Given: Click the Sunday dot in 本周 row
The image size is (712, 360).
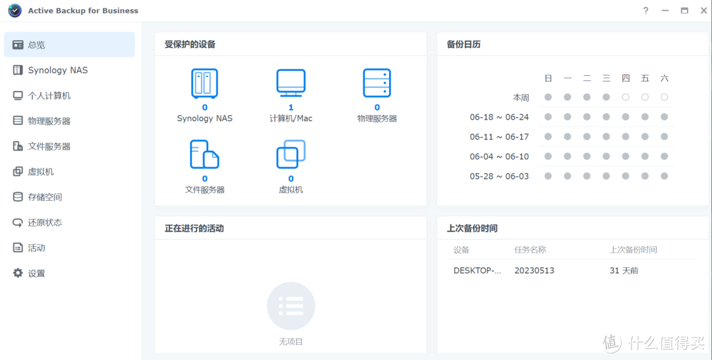Looking at the screenshot, I should [548, 97].
